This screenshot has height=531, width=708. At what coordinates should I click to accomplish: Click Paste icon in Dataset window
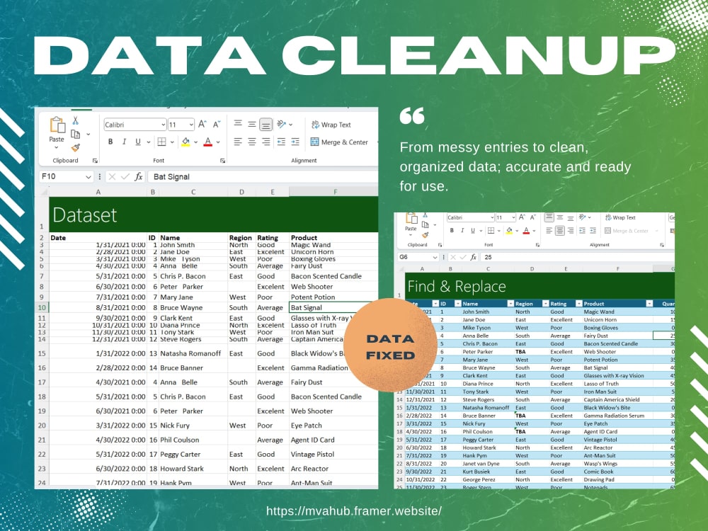(57, 125)
